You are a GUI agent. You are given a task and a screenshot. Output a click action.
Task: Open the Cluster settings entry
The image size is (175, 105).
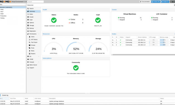click(33, 17)
